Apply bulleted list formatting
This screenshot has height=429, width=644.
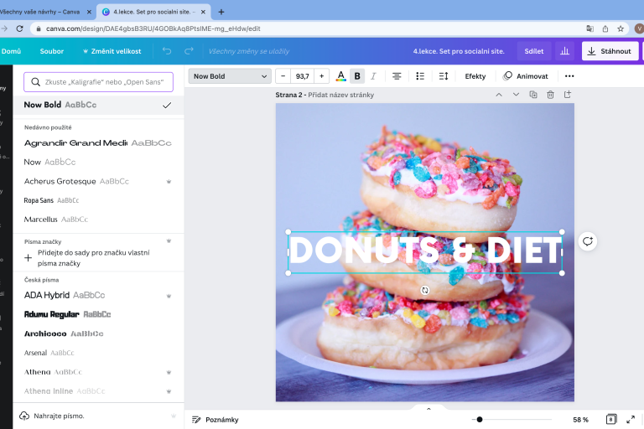click(420, 76)
